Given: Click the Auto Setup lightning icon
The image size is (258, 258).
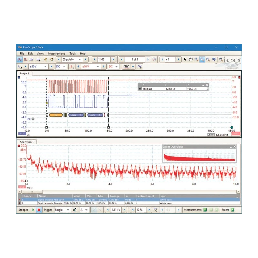Looking at the screenshot, I should [x=45, y=60].
